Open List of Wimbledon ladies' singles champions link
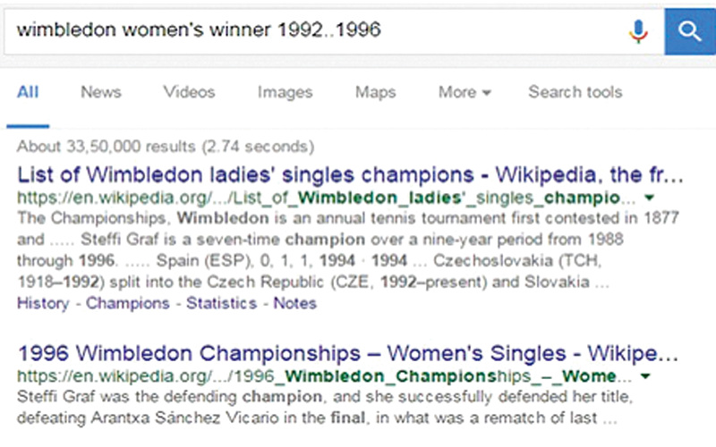 (350, 173)
